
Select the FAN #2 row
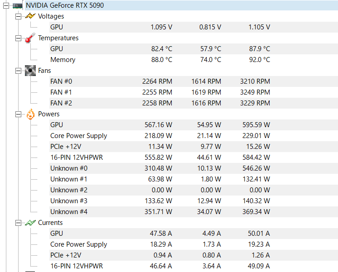click(x=193, y=103)
